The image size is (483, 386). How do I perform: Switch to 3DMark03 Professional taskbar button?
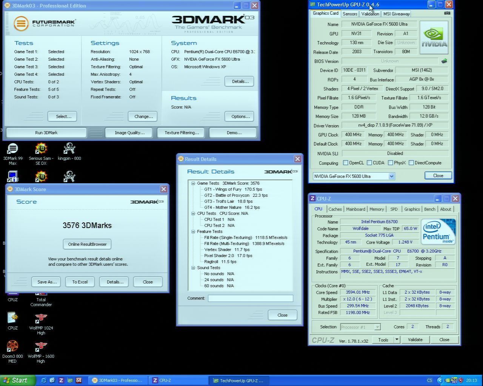coord(117,380)
